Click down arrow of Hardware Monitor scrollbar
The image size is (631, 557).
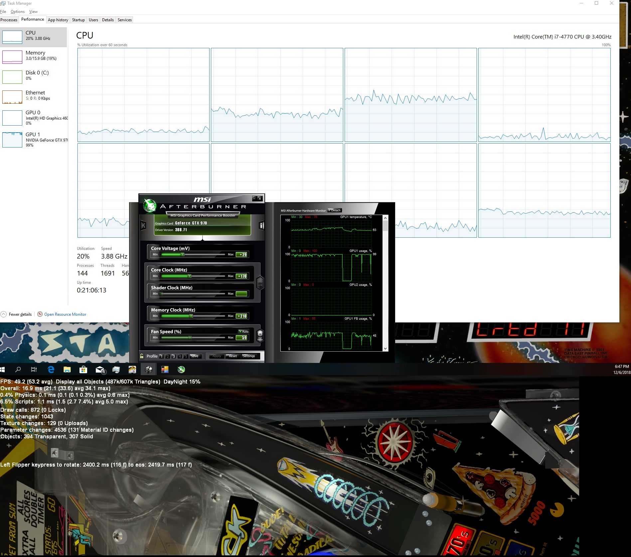386,349
